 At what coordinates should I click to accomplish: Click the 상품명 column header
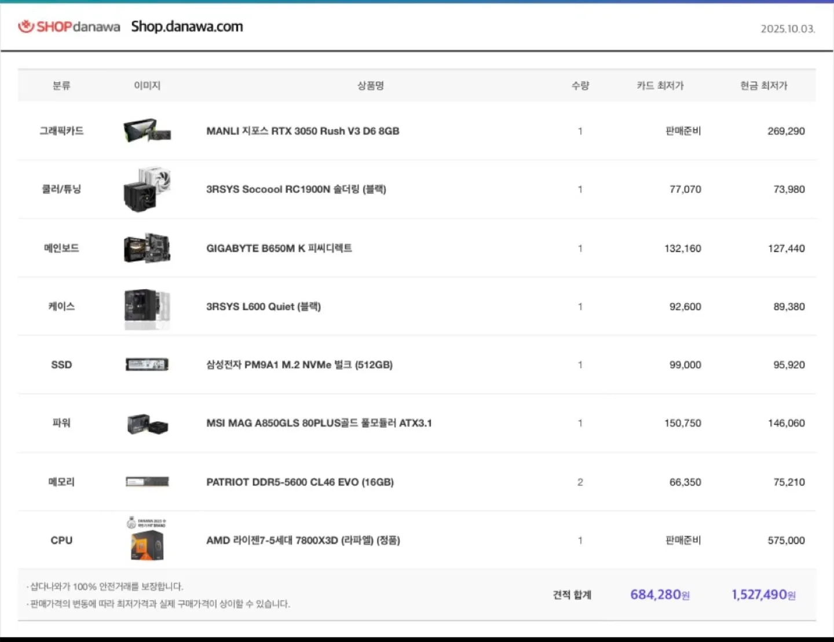(x=370, y=85)
